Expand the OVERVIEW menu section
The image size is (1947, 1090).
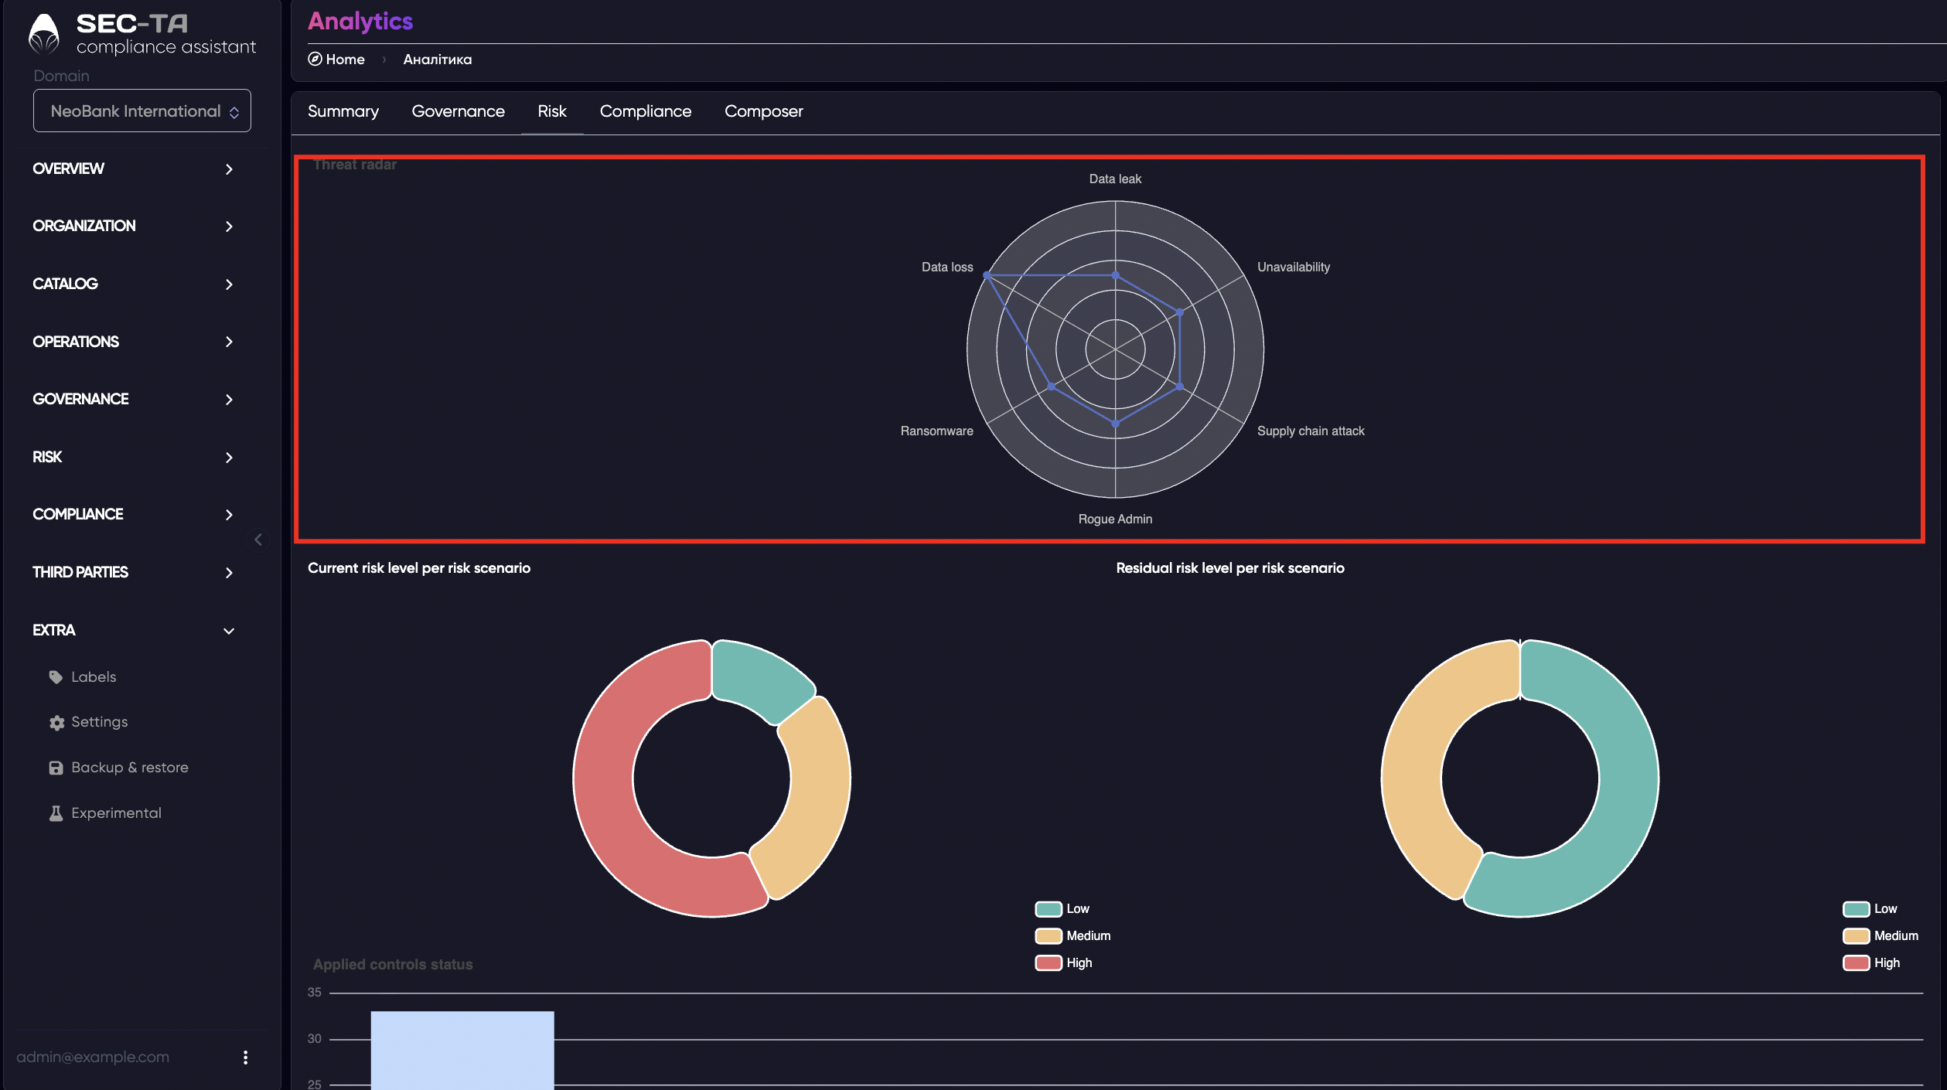pos(133,169)
